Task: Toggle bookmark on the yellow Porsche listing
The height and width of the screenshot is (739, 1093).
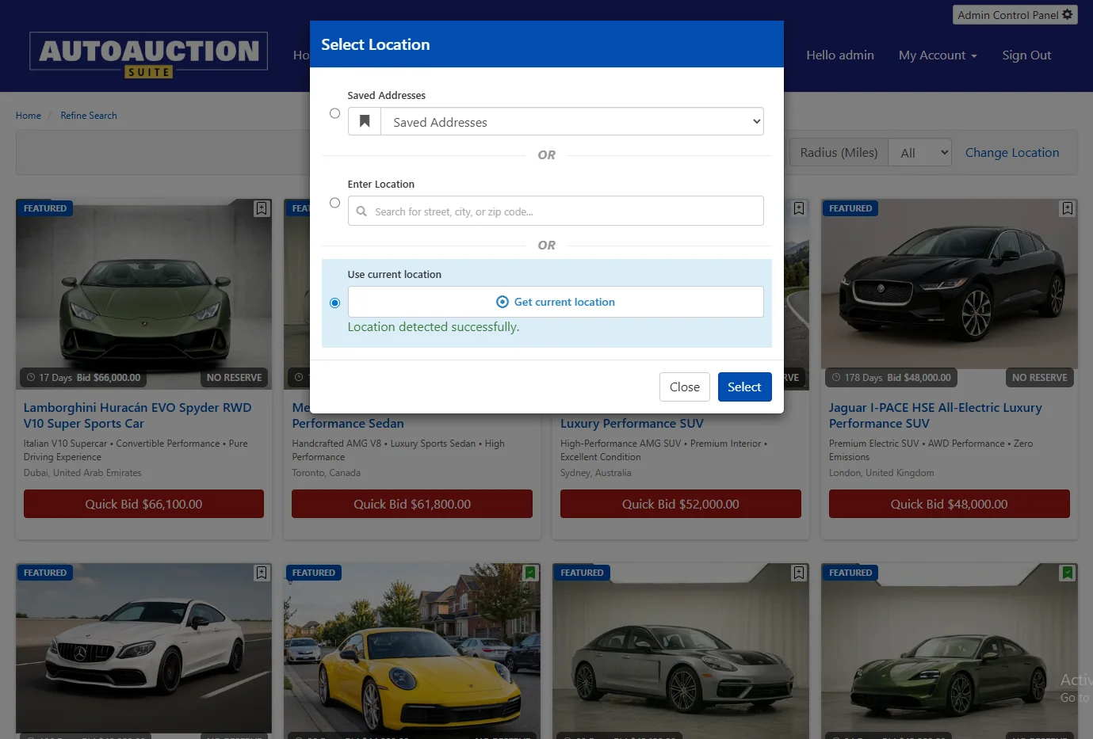Action: tap(530, 573)
